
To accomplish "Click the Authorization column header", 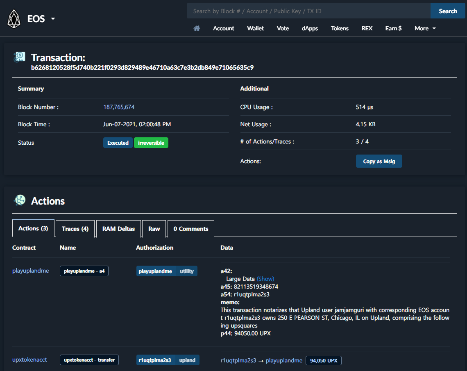I will coord(154,248).
